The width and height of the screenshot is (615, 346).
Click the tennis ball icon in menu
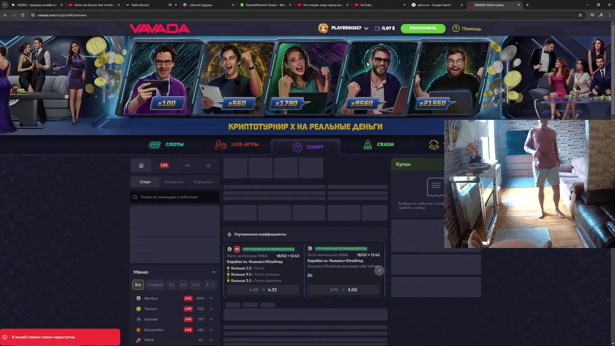(x=138, y=309)
